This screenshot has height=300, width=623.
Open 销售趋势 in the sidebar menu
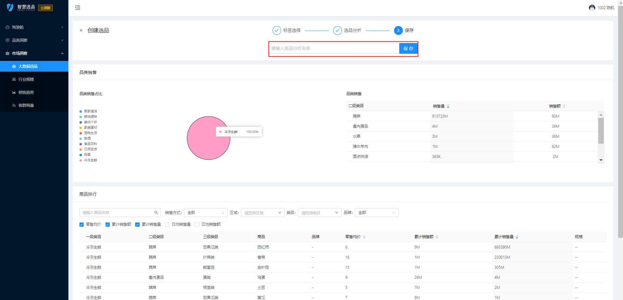click(26, 93)
